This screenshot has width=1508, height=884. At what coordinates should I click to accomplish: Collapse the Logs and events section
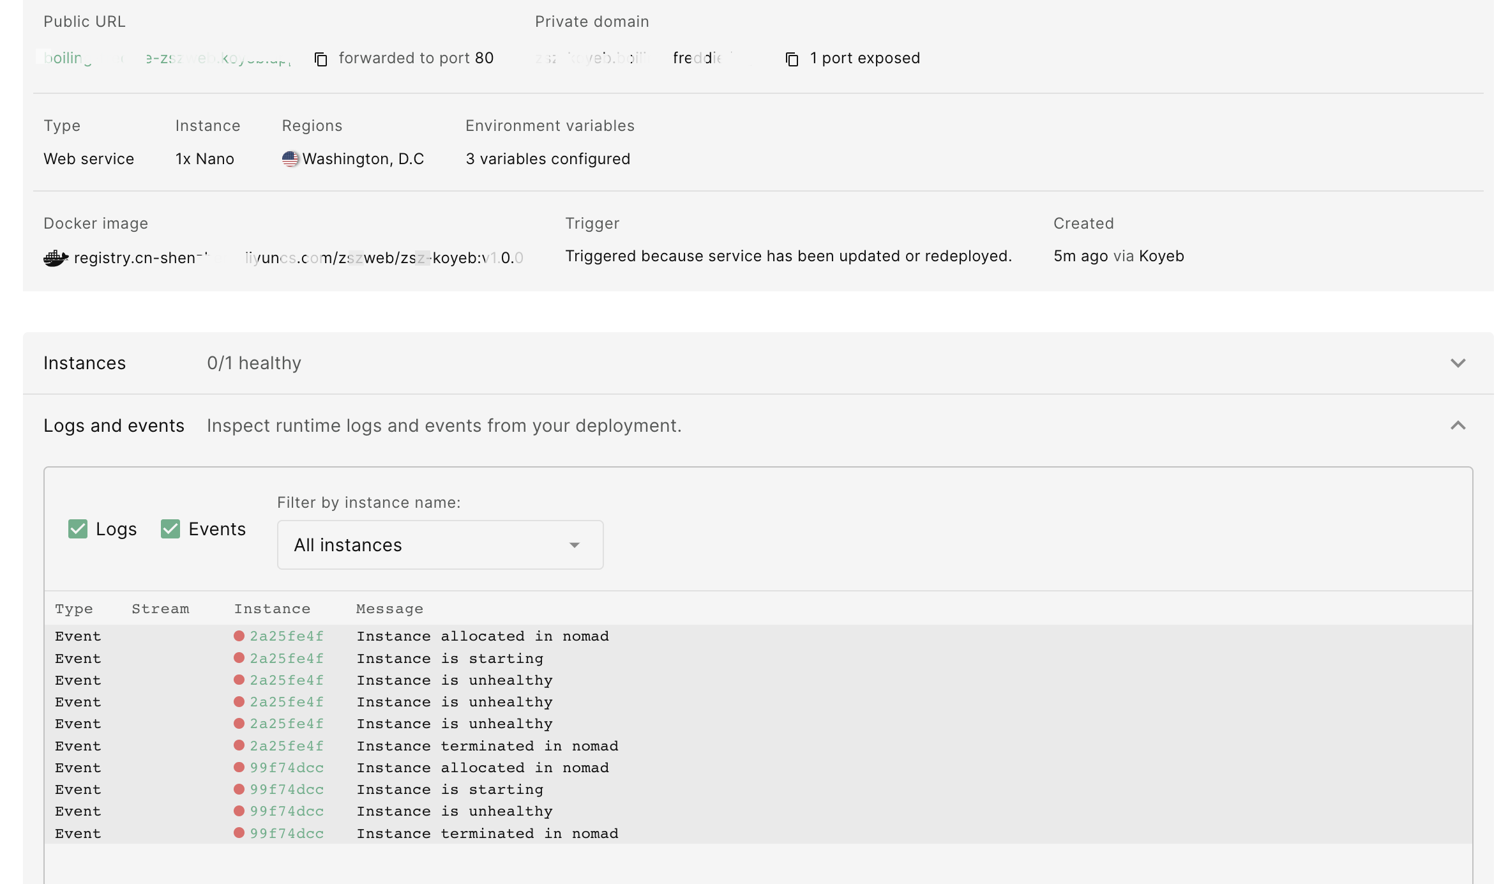[1458, 425]
